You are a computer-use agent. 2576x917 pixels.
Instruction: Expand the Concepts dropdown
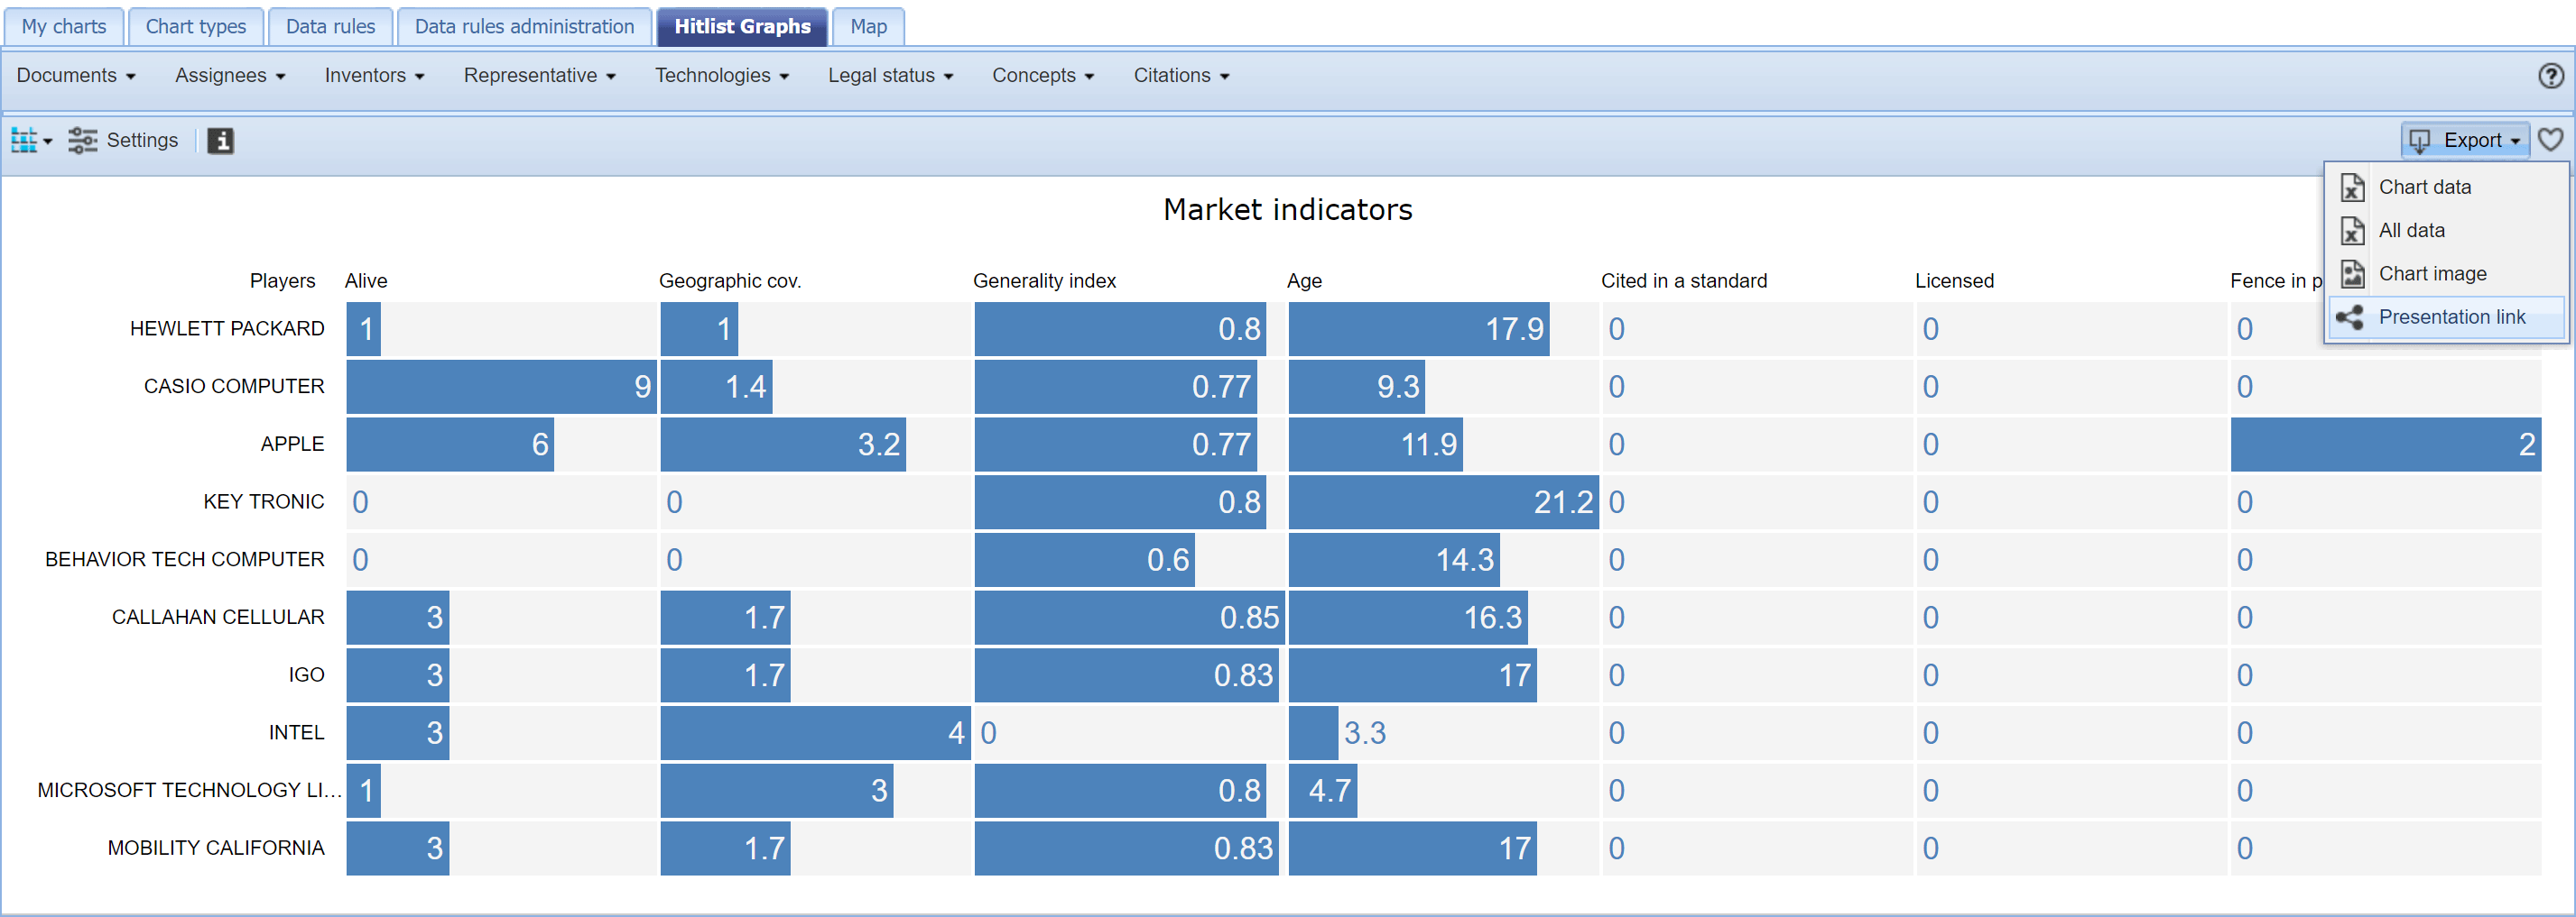tap(1043, 76)
